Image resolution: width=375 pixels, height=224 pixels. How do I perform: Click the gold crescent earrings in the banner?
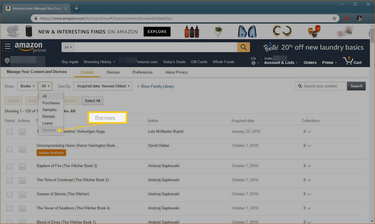coord(282,31)
